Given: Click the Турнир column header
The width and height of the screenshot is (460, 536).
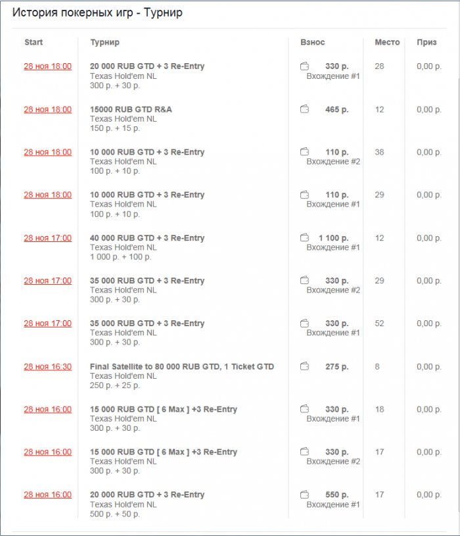Looking at the screenshot, I should [x=104, y=42].
